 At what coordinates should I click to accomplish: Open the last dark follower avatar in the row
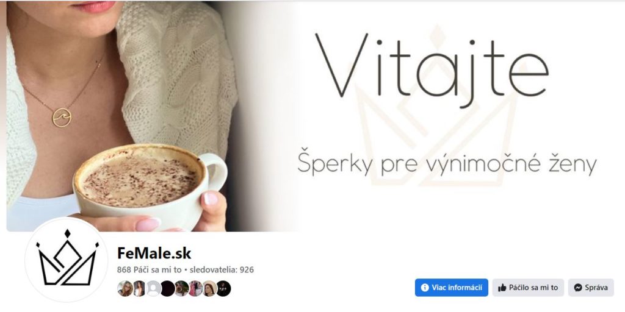point(223,288)
